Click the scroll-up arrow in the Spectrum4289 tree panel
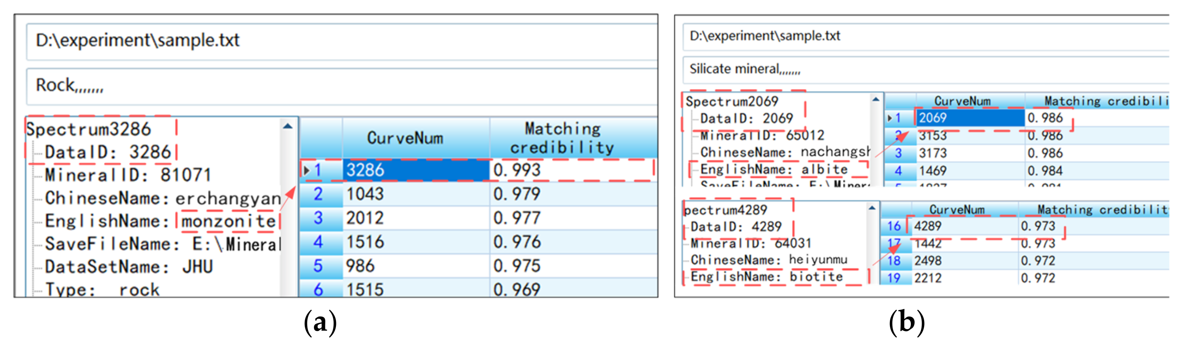 [871, 208]
